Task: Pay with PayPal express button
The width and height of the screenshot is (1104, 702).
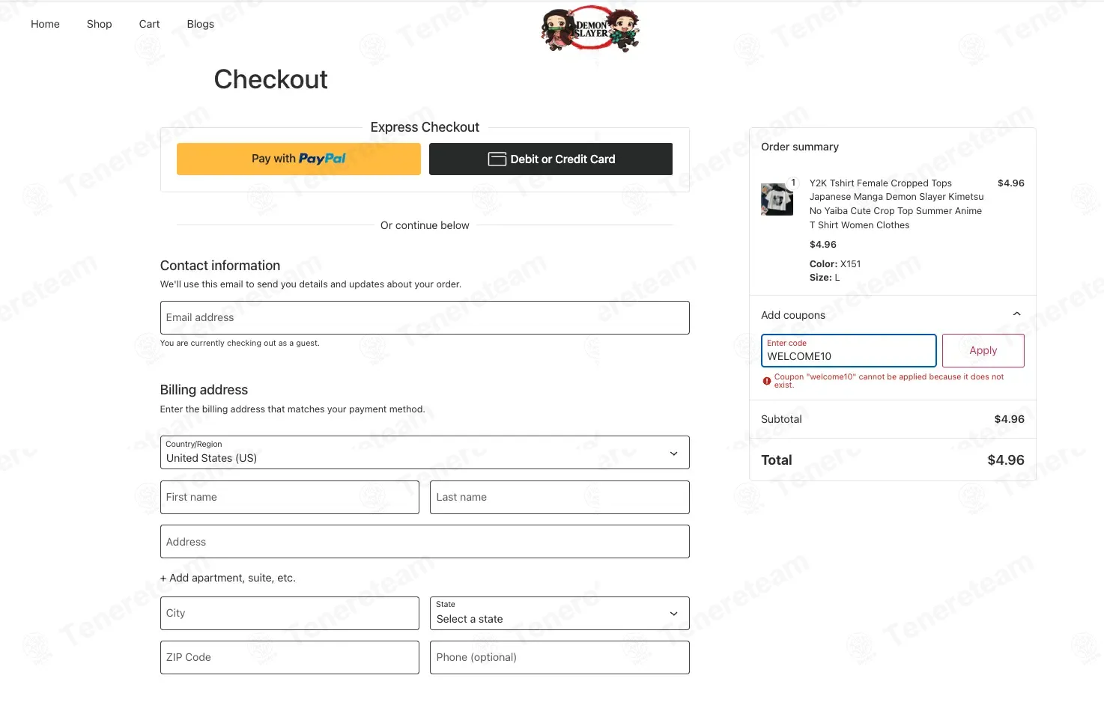Action: (298, 159)
